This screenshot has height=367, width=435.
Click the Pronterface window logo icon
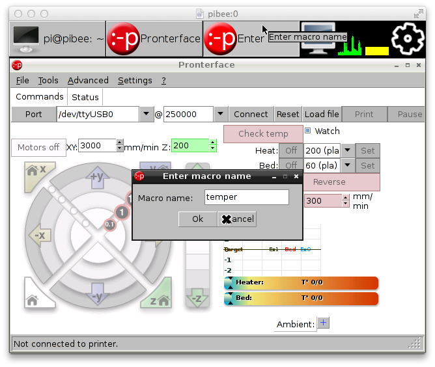coord(17,65)
